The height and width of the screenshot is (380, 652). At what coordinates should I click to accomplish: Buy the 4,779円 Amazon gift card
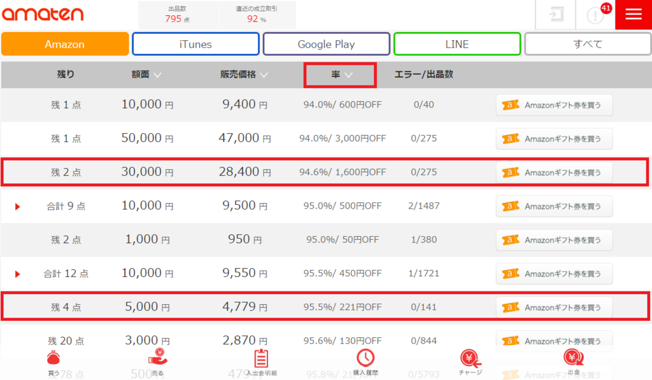554,307
